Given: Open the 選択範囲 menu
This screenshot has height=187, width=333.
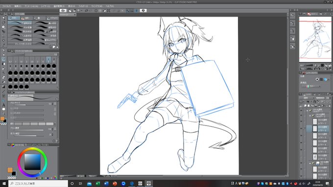Looking at the screenshot, I should (x=59, y=6).
